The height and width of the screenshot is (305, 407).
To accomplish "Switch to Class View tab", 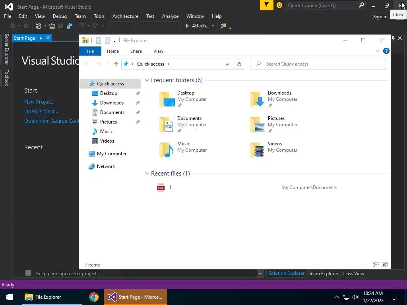I will click(353, 274).
